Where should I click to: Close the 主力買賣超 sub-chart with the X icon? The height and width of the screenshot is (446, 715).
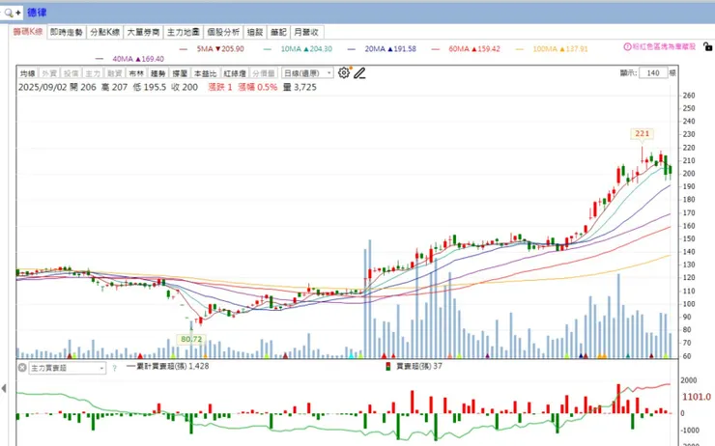tap(22, 367)
